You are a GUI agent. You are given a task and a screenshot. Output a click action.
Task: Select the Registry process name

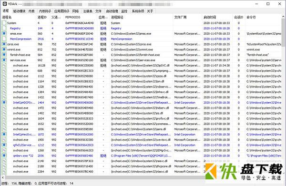(15, 28)
